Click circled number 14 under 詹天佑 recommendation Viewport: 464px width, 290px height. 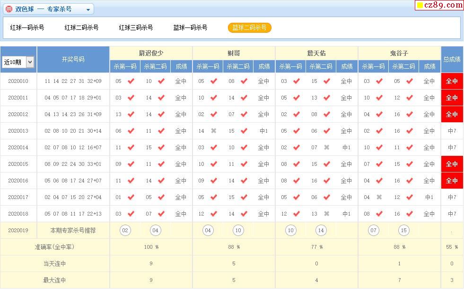click(321, 231)
